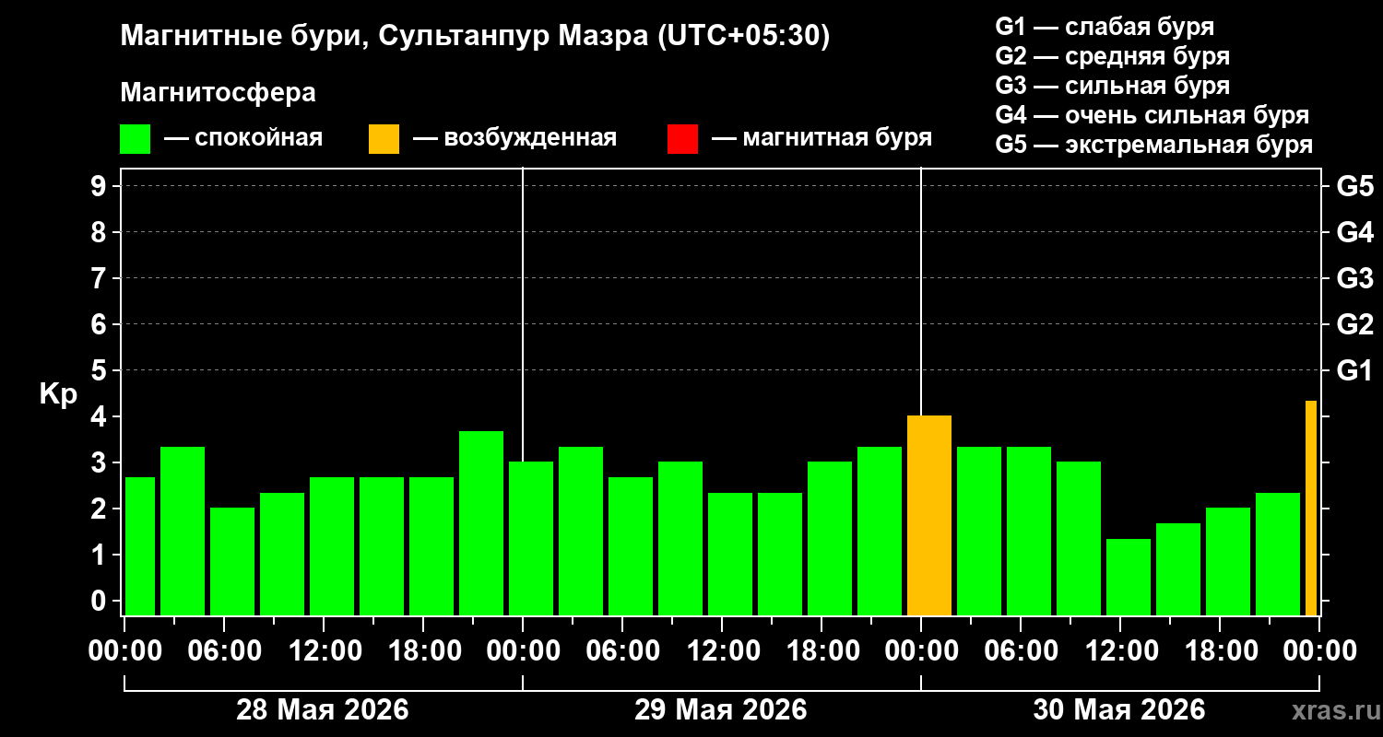Screen dimensions: 1383x737
Task: Click the orange 'возбужденная' legend swatch
Action: pyautogui.click(x=384, y=139)
